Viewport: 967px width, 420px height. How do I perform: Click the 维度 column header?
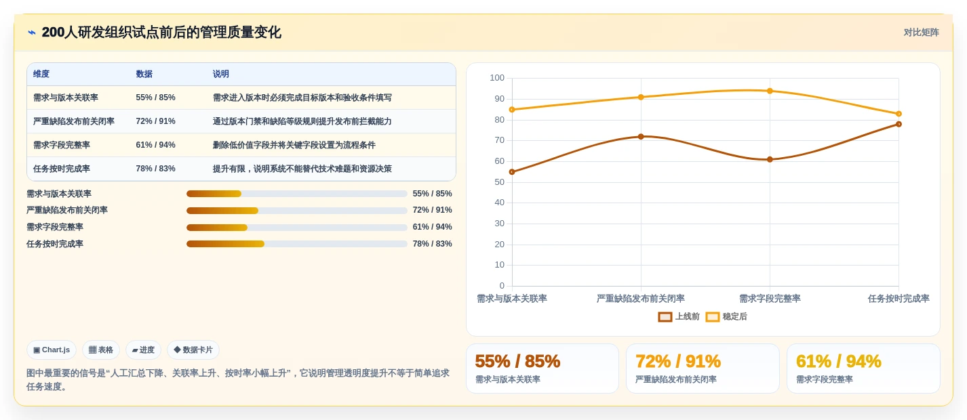41,75
